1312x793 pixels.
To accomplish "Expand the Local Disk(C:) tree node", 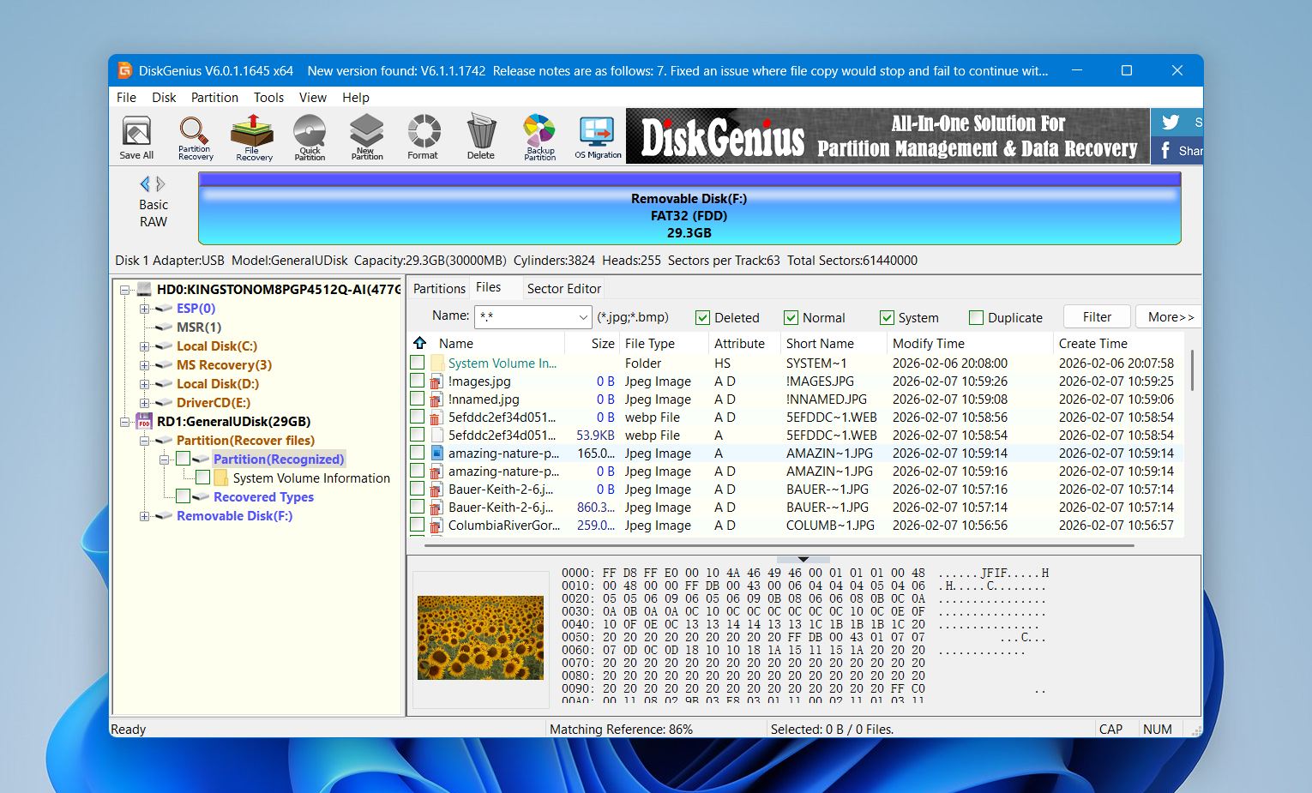I will [144, 346].
